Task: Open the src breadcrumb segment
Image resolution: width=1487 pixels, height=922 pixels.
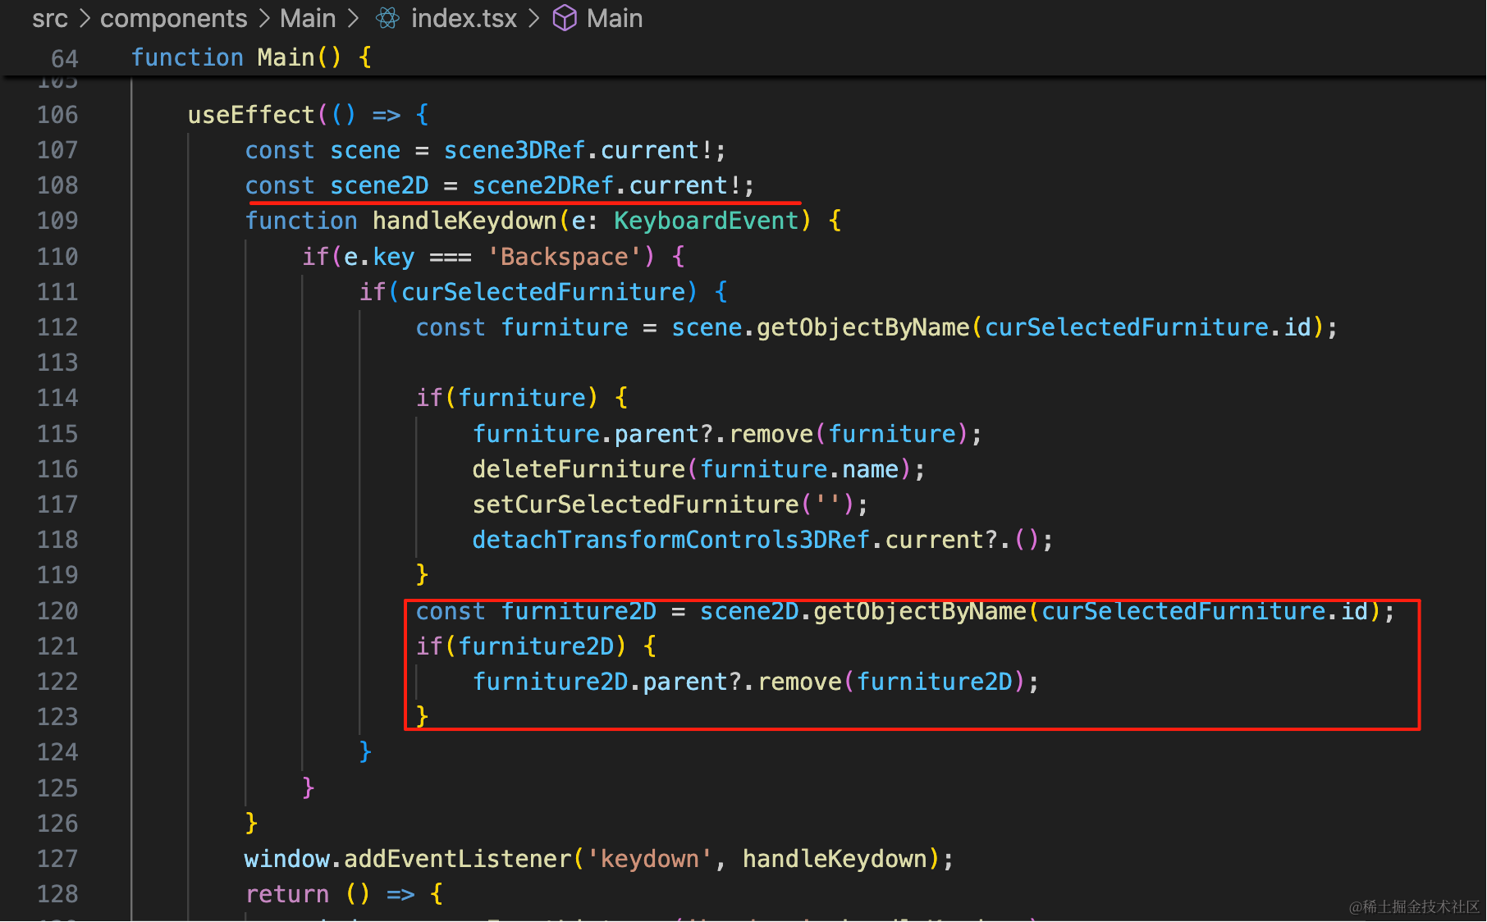Action: [x=50, y=18]
